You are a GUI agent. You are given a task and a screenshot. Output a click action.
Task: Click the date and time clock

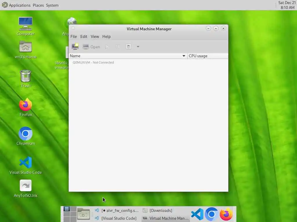pyautogui.click(x=287, y=5)
